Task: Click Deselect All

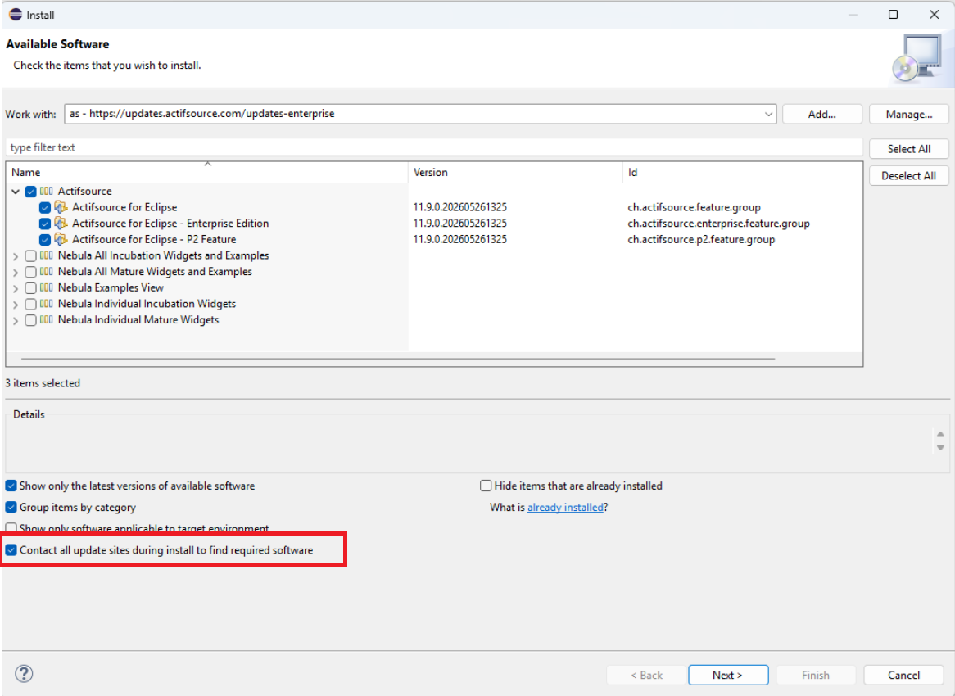Action: 908,175
